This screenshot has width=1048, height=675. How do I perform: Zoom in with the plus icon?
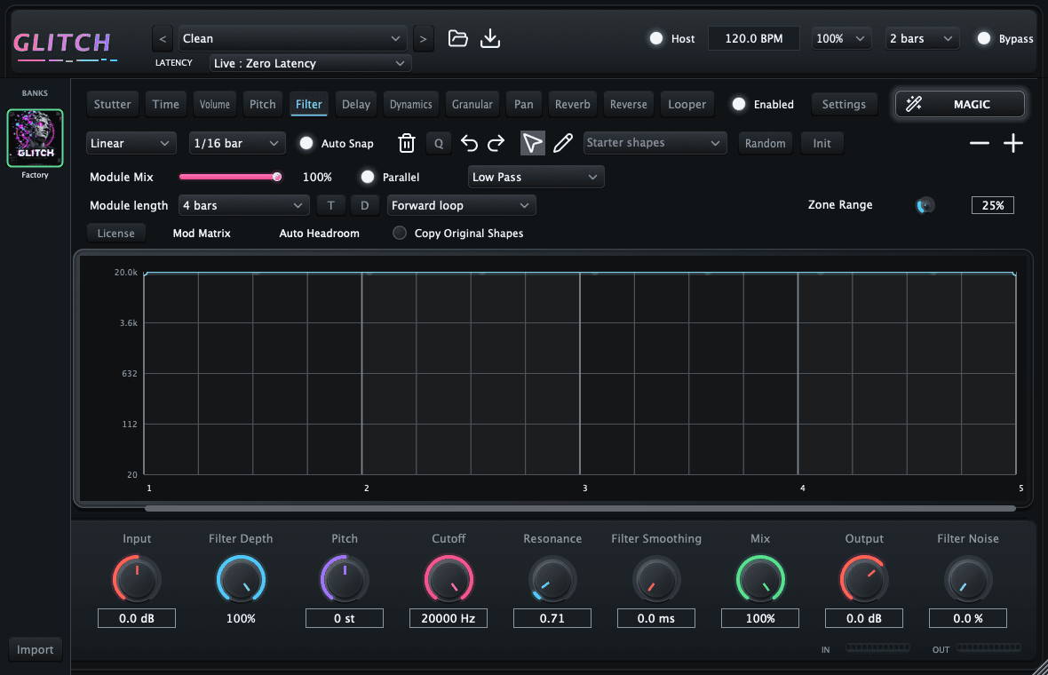[1013, 143]
